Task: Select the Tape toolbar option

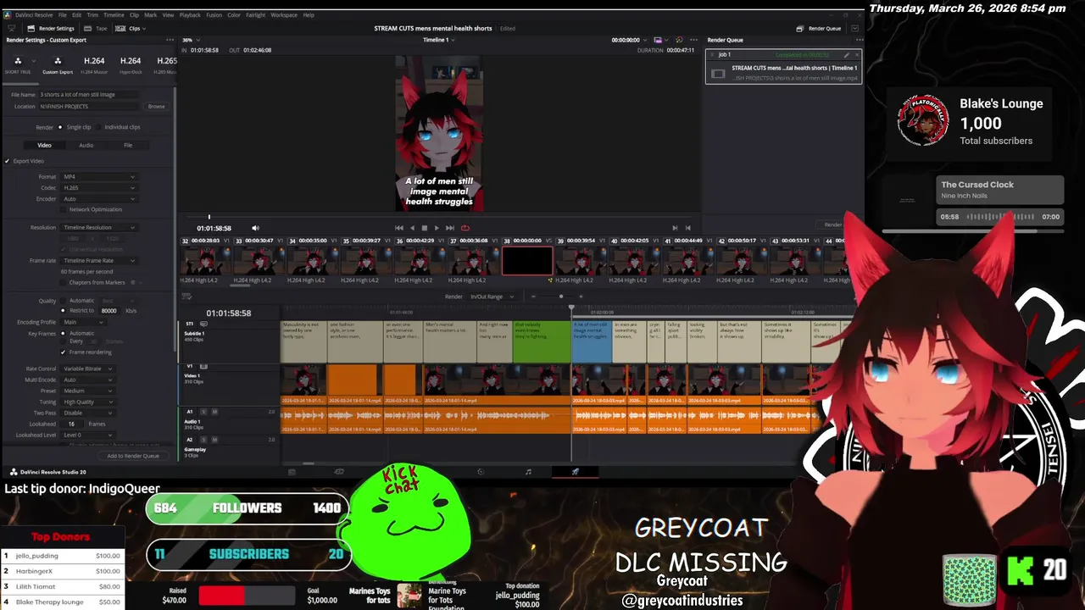Action: 96,28
